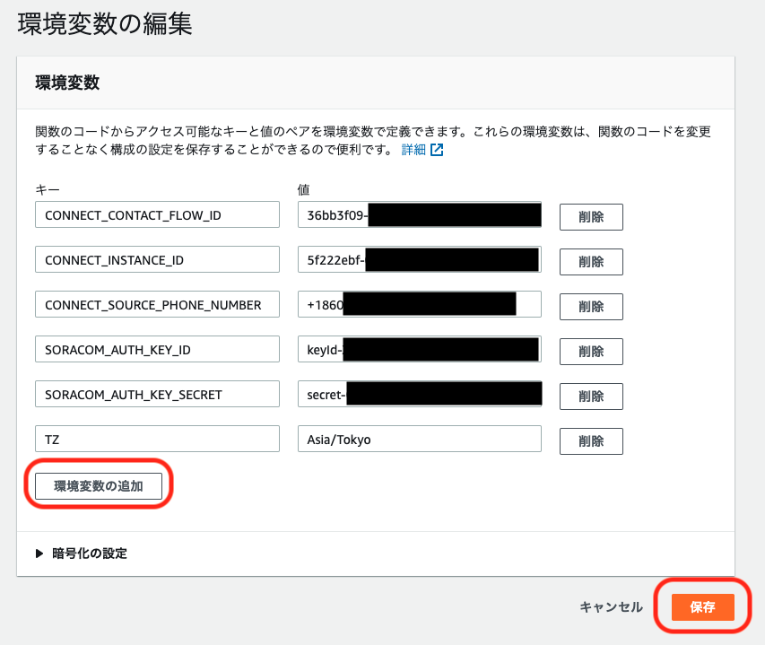Focus the TZ key field
This screenshot has height=645, width=765.
[x=157, y=439]
